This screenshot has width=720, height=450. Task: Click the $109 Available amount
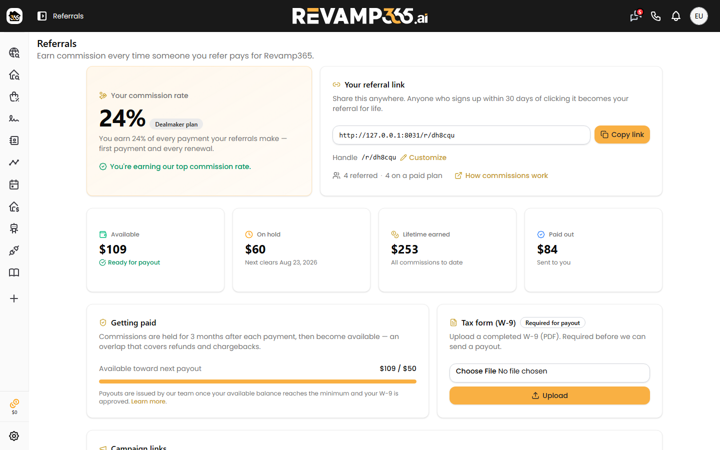113,249
